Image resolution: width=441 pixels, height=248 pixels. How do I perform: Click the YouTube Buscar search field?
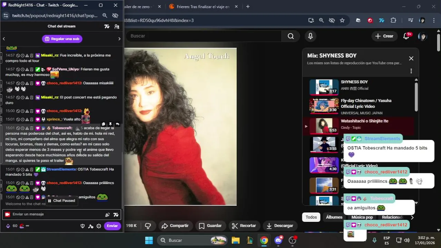(204, 36)
